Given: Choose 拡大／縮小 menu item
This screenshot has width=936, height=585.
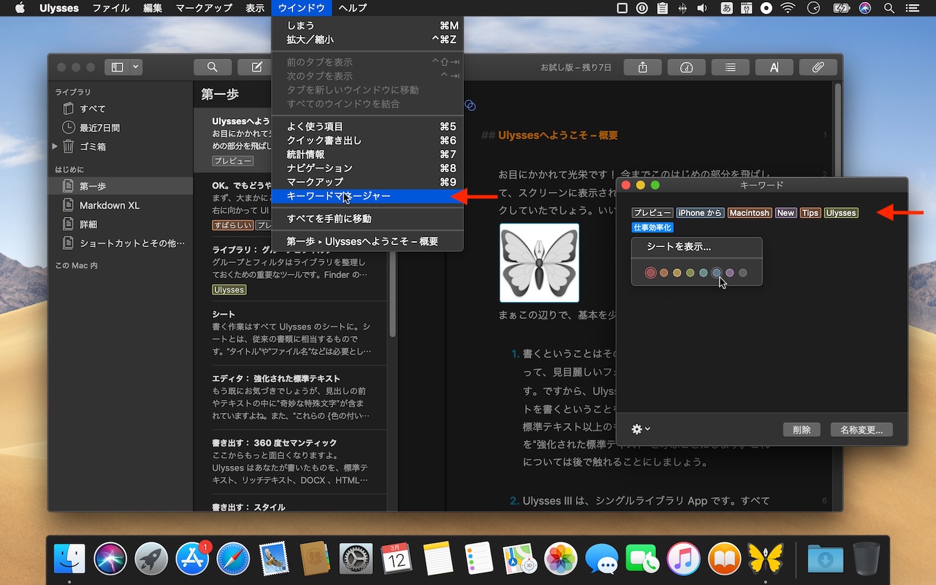Looking at the screenshot, I should tap(368, 39).
